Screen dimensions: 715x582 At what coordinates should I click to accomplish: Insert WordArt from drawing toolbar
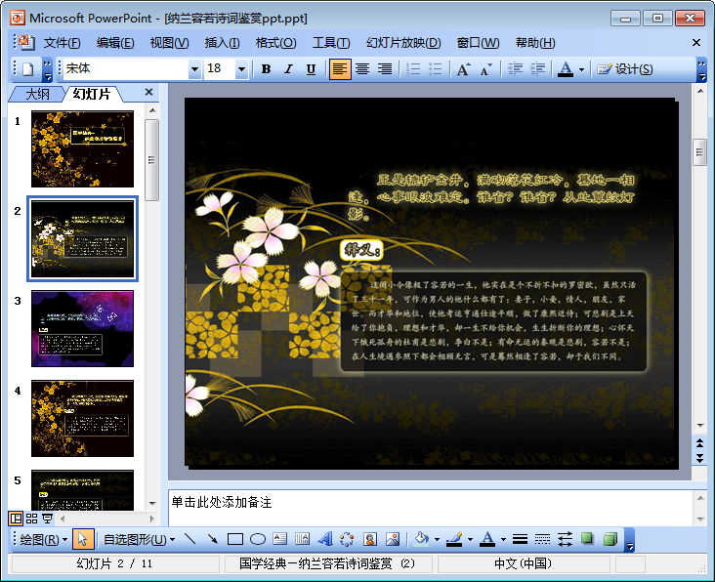point(325,540)
